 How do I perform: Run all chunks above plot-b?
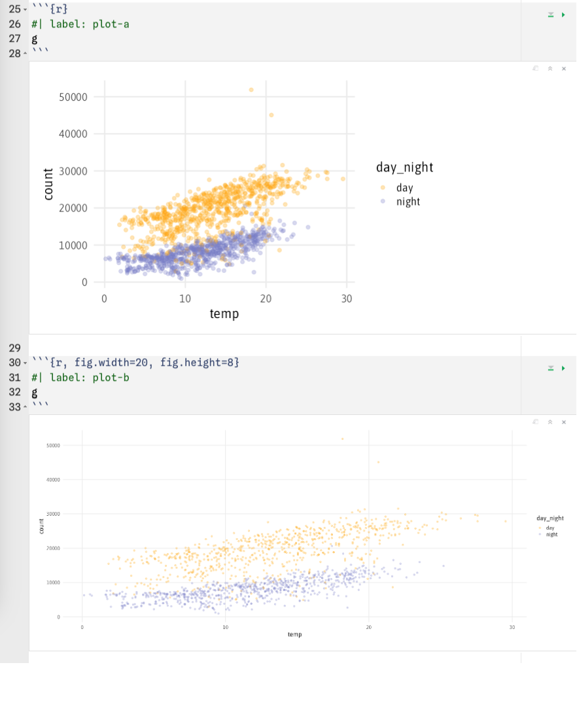pos(551,369)
